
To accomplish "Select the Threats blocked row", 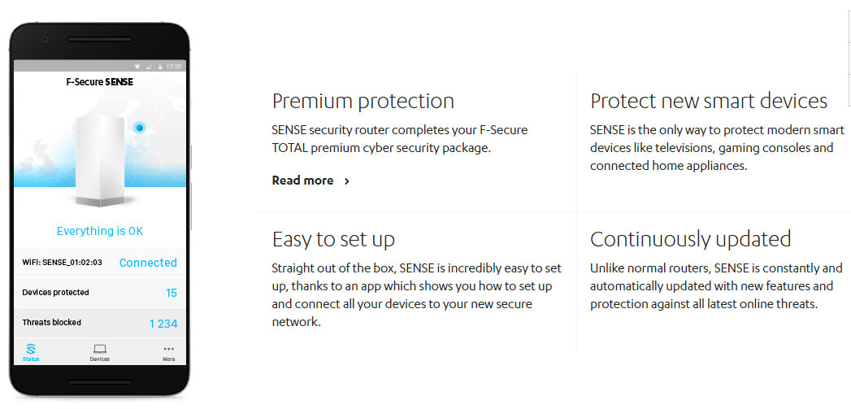I will (100, 323).
